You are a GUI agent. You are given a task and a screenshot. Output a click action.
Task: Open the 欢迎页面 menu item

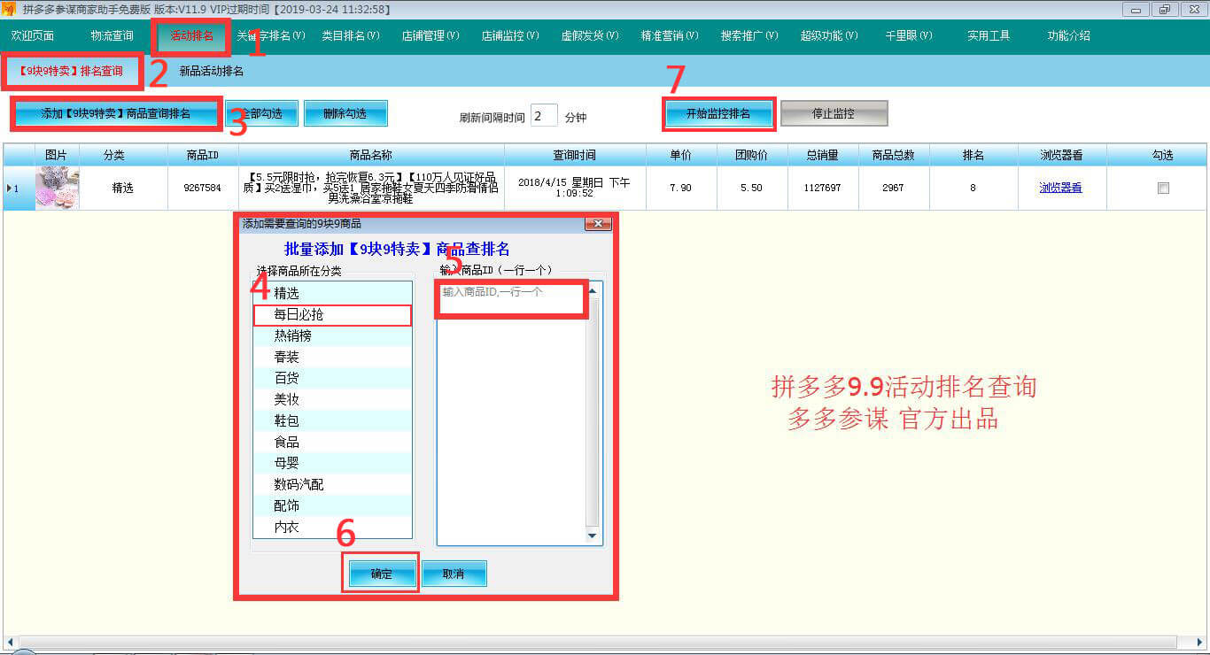[33, 36]
